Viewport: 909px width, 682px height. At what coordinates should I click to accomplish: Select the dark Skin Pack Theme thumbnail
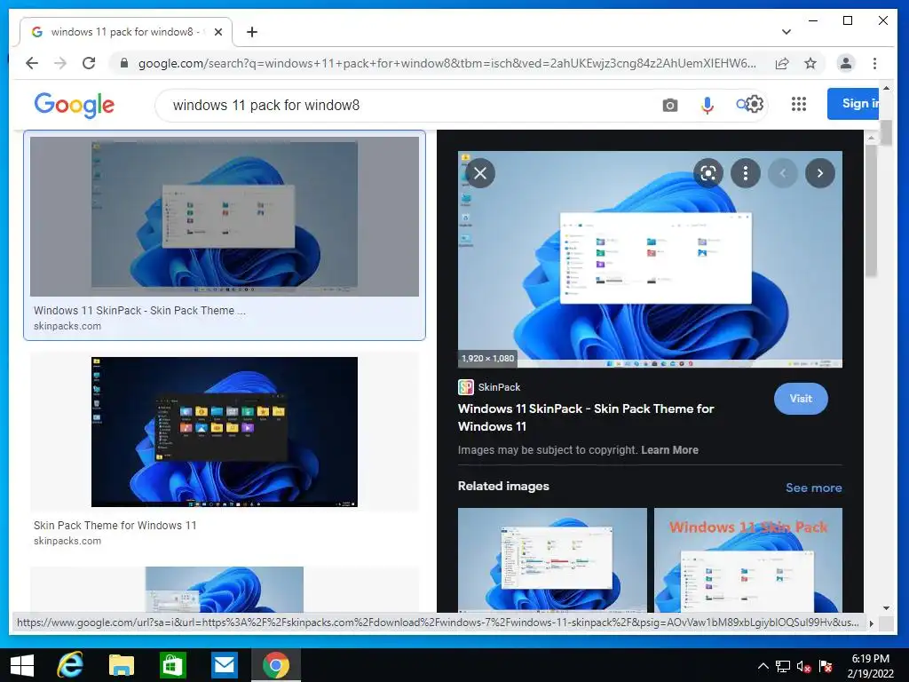pyautogui.click(x=225, y=432)
